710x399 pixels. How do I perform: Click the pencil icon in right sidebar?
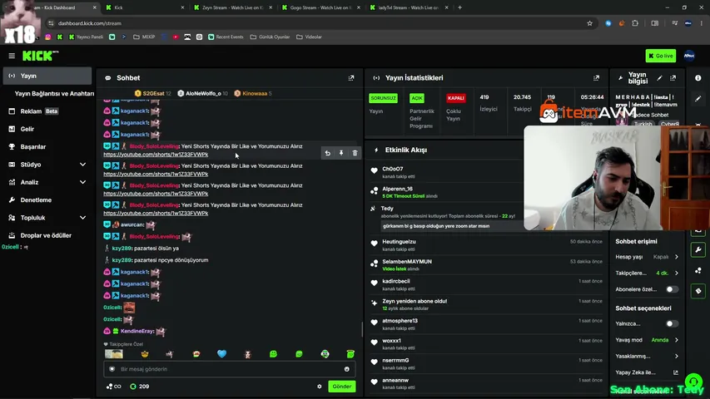[x=698, y=98]
